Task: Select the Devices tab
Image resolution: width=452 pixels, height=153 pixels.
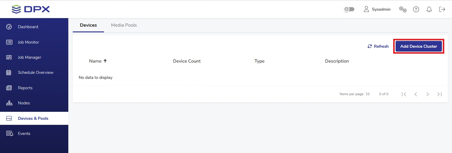Action: coord(88,25)
